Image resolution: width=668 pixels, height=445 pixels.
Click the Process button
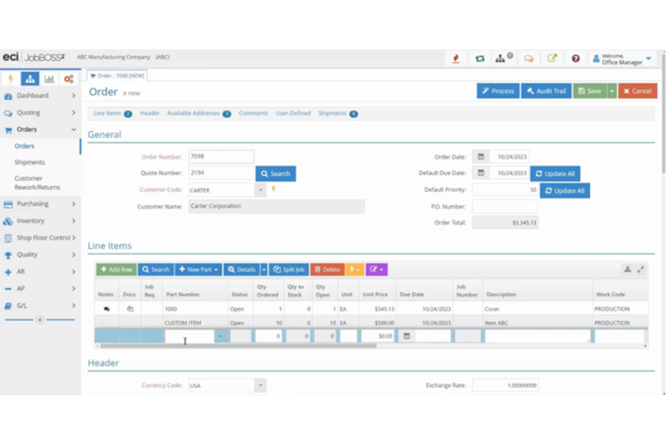tap(498, 91)
